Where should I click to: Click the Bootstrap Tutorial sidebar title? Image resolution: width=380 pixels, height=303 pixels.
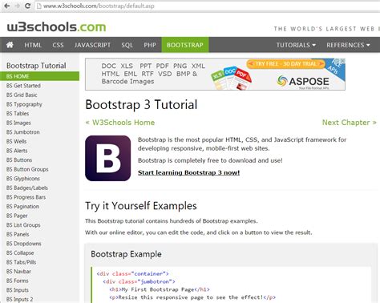click(36, 66)
